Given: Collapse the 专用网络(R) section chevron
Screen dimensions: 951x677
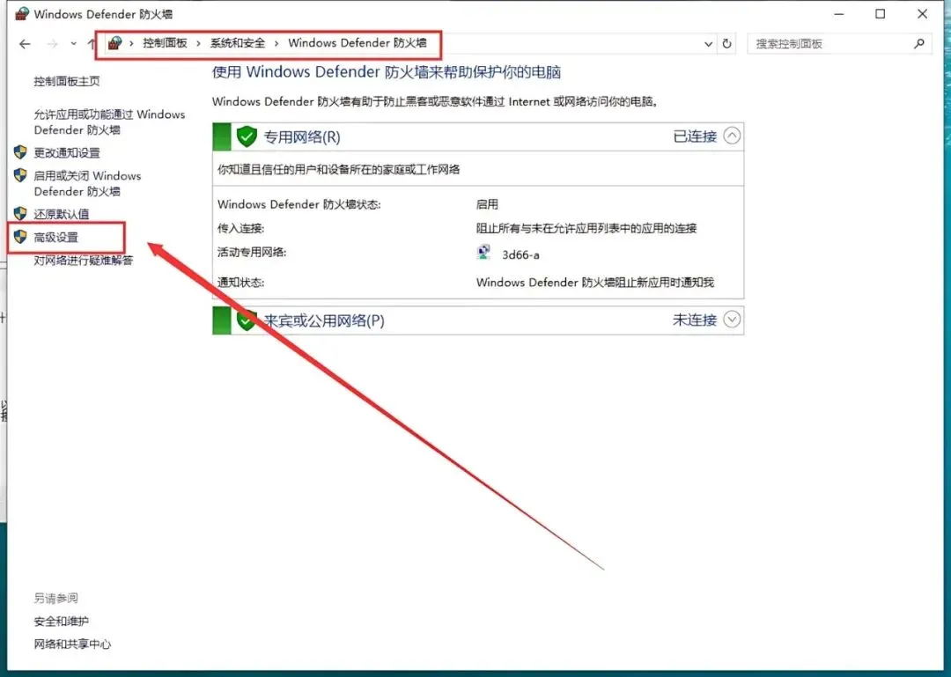Looking at the screenshot, I should [732, 136].
